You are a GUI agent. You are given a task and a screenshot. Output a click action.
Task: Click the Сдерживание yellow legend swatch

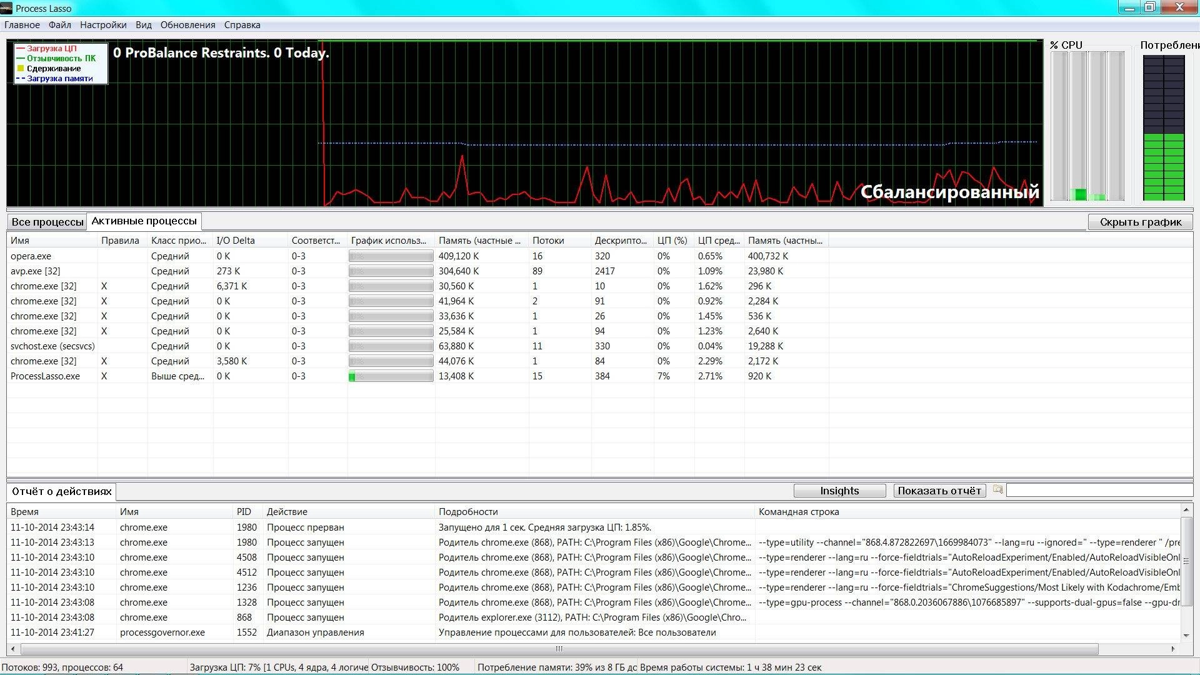(21, 68)
